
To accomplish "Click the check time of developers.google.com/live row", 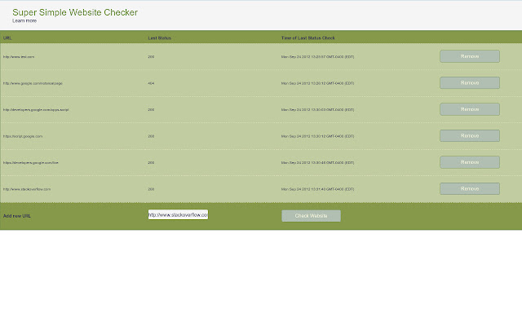I will [317, 163].
